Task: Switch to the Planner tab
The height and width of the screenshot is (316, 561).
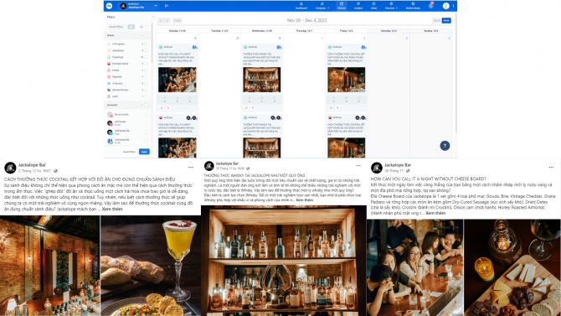Action: click(342, 6)
